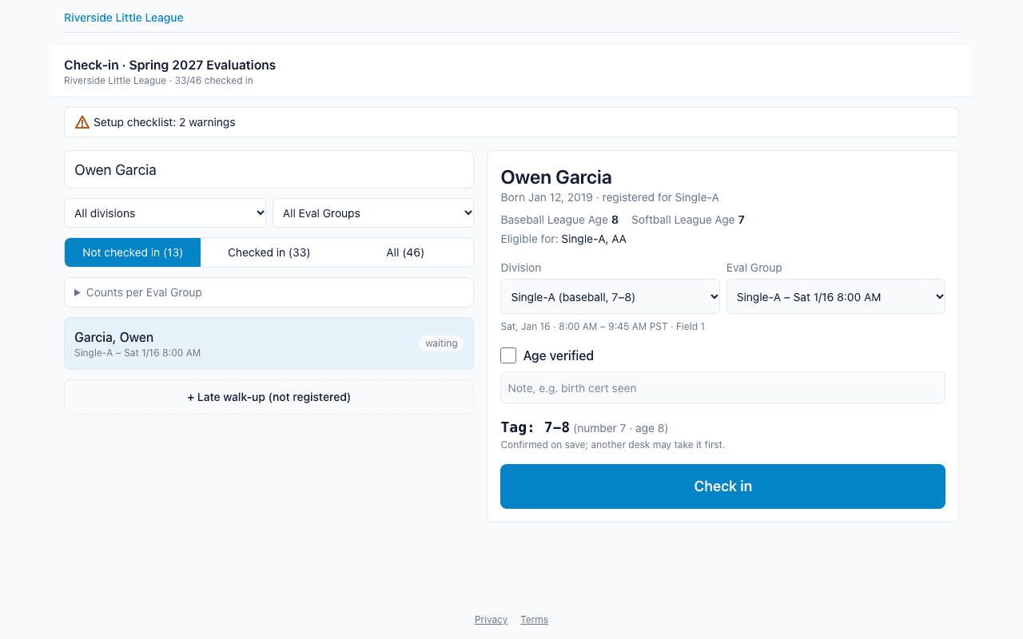
Task: Open the Terms footer link
Action: tap(534, 620)
